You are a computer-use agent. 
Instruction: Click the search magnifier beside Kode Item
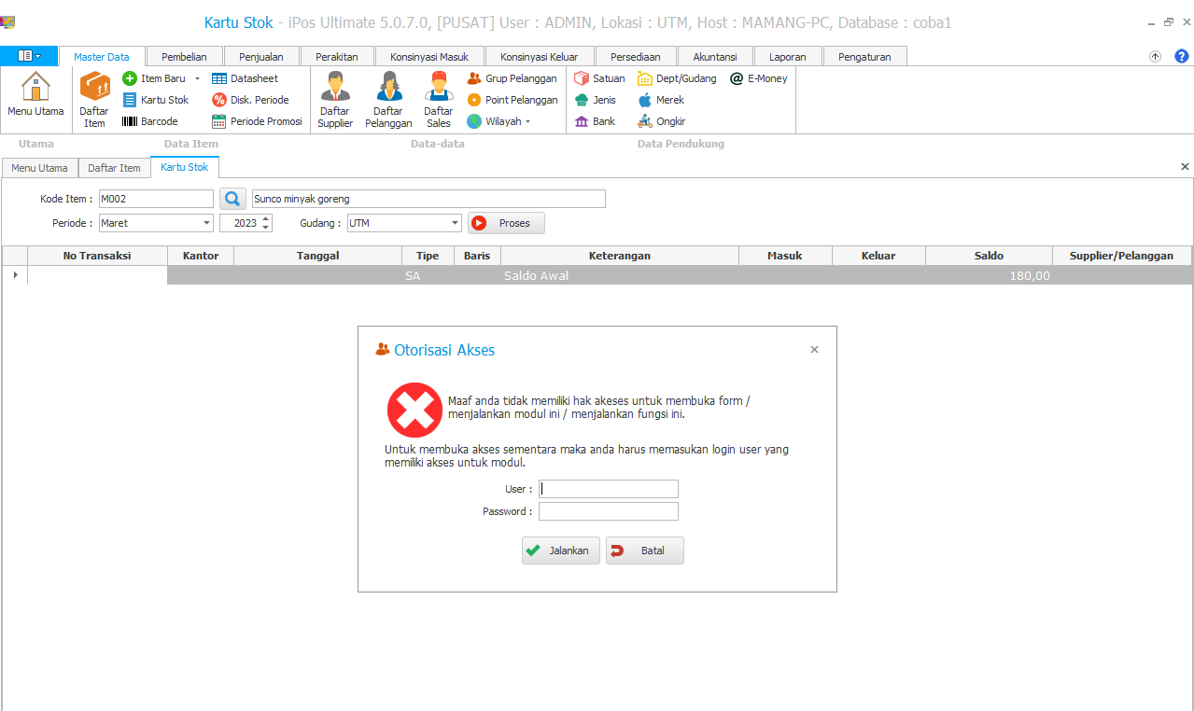coord(232,199)
